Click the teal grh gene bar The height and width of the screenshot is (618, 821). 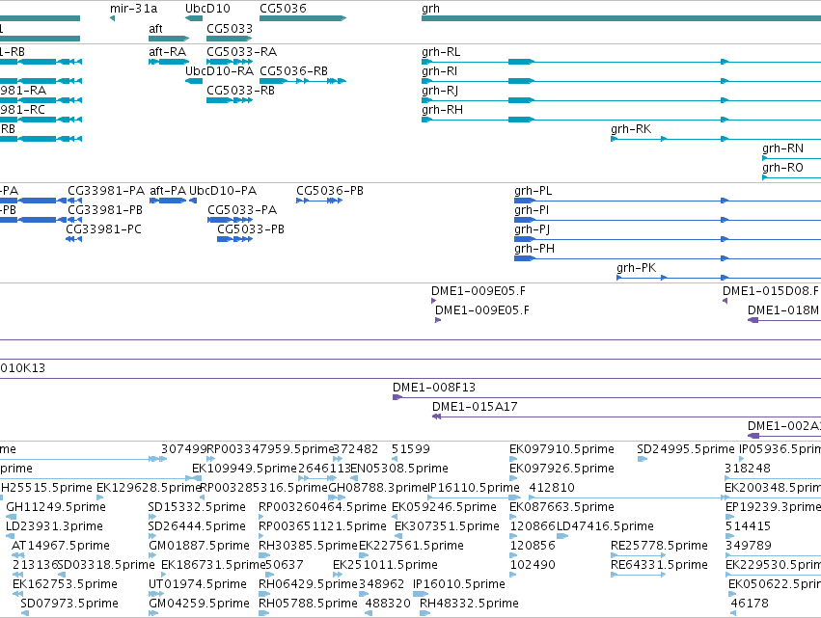(621, 18)
